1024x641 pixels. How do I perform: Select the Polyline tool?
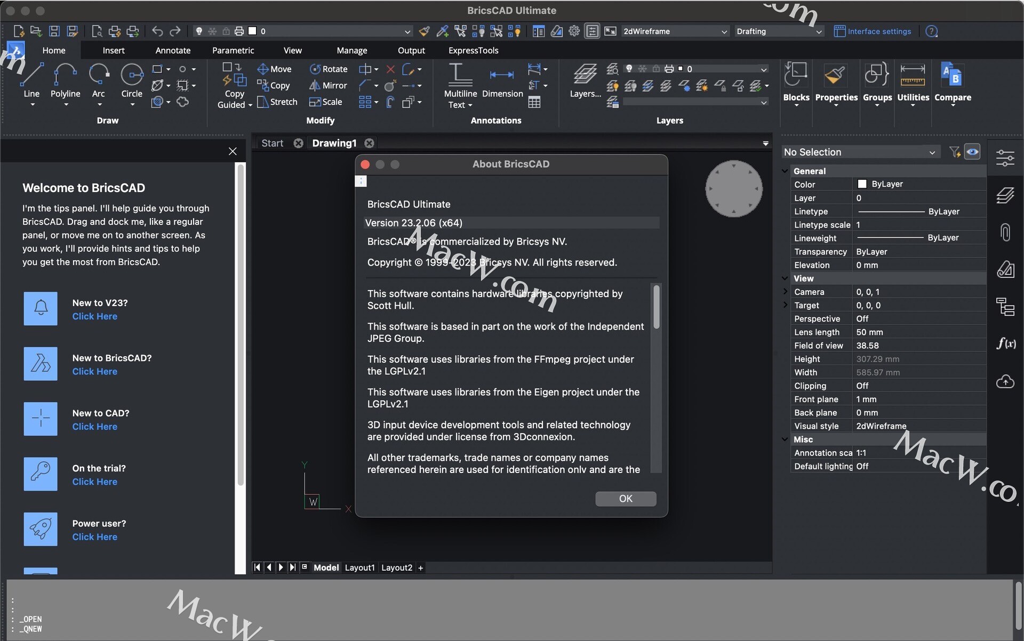coord(65,80)
